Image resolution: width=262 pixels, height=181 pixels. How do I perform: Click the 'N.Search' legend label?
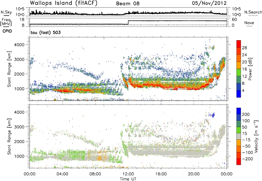[x=253, y=12]
